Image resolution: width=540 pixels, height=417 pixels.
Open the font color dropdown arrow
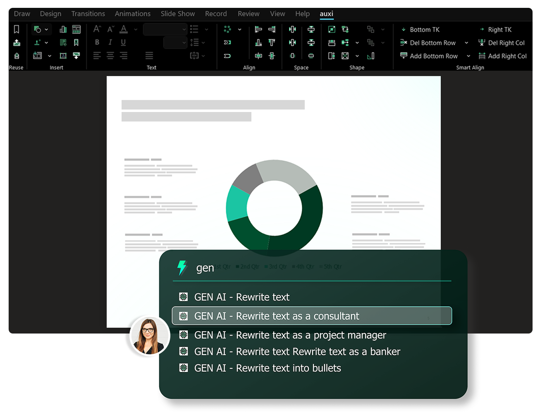pyautogui.click(x=136, y=29)
